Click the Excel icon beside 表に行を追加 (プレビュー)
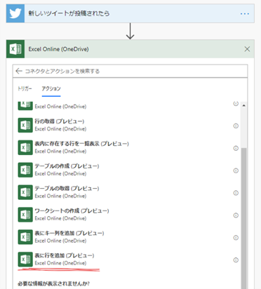This screenshot has height=289, width=261. [x=25, y=260]
